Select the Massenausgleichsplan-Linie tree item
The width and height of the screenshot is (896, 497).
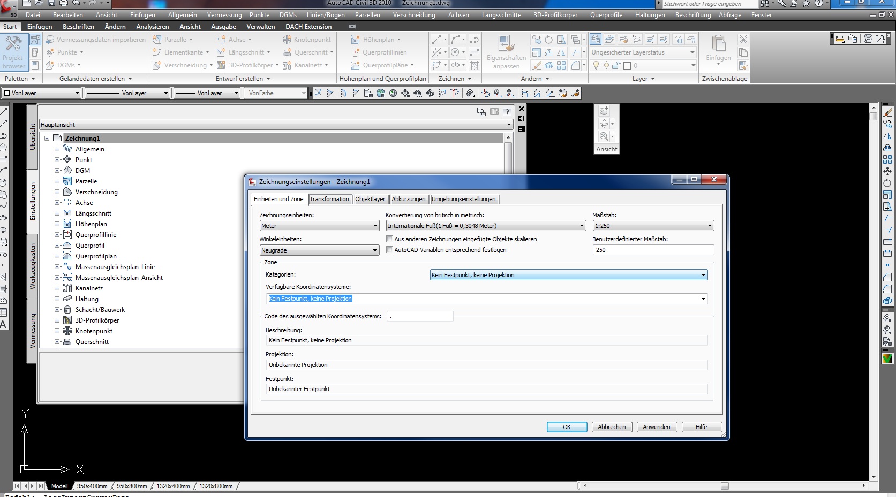pos(115,266)
